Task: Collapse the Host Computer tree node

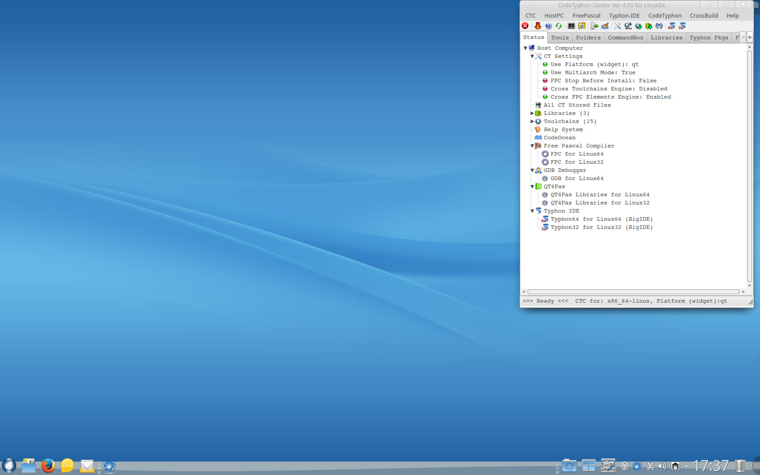Action: click(525, 48)
